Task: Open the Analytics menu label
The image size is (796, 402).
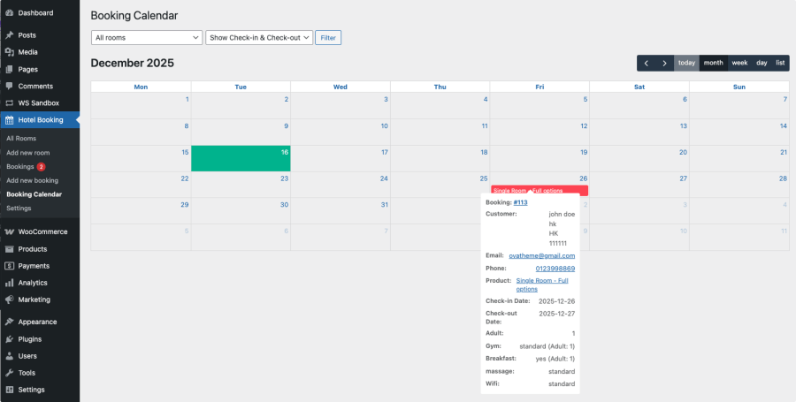Action: (x=33, y=283)
